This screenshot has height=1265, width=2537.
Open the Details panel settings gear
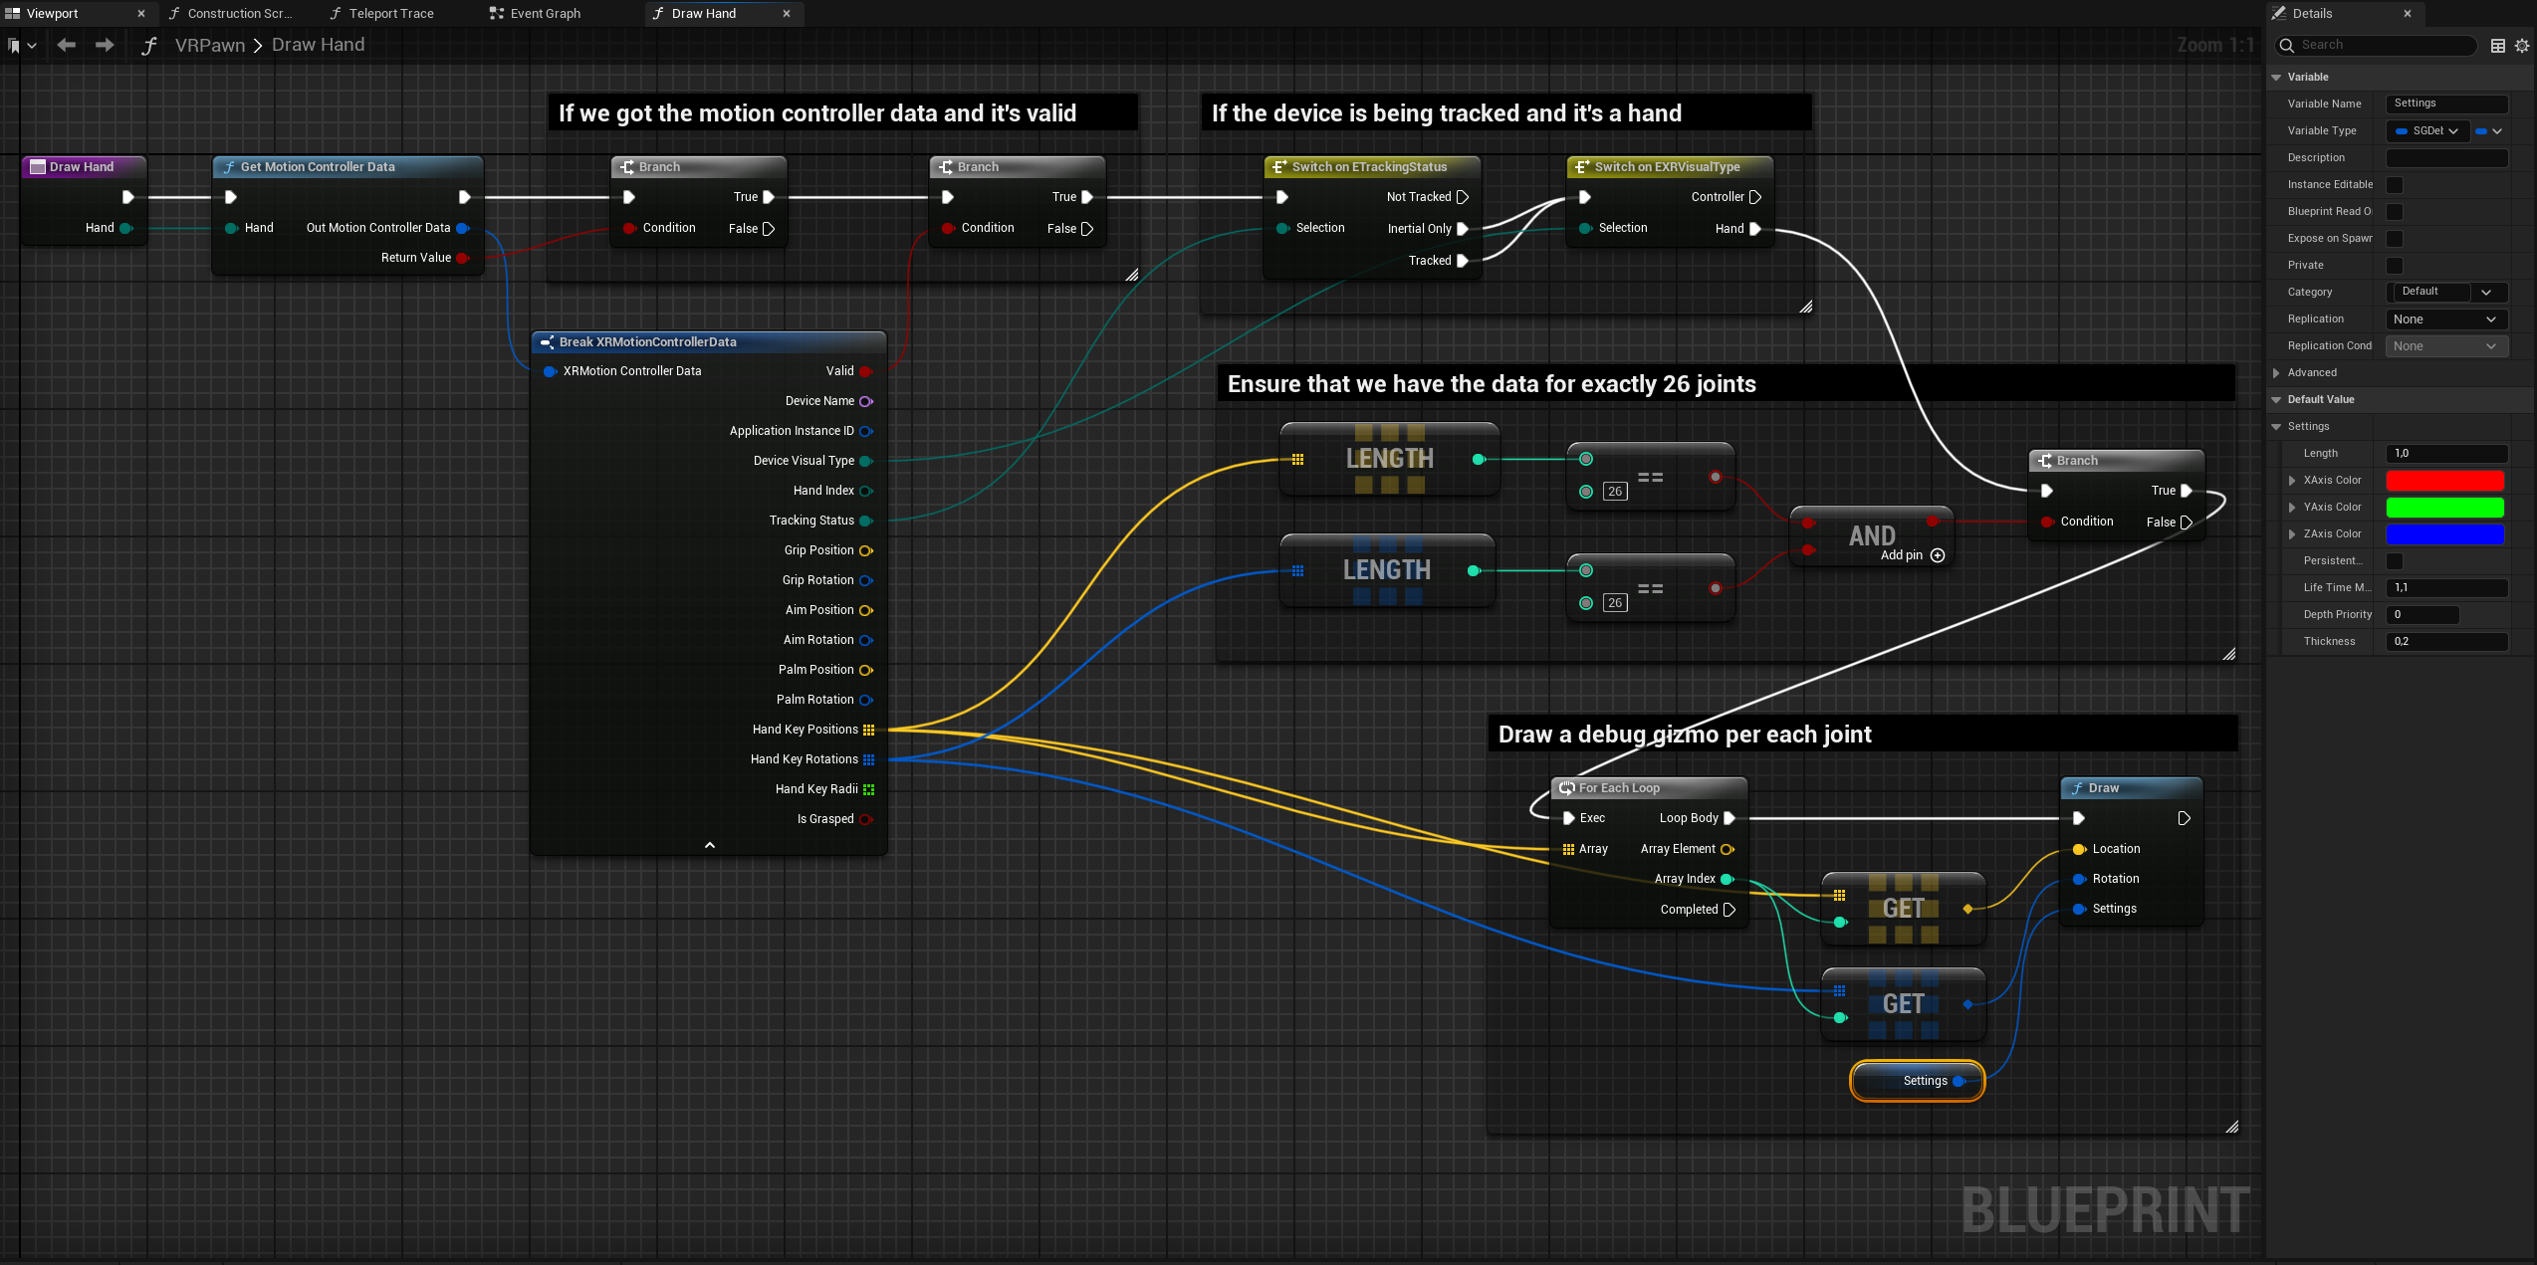tap(2520, 45)
